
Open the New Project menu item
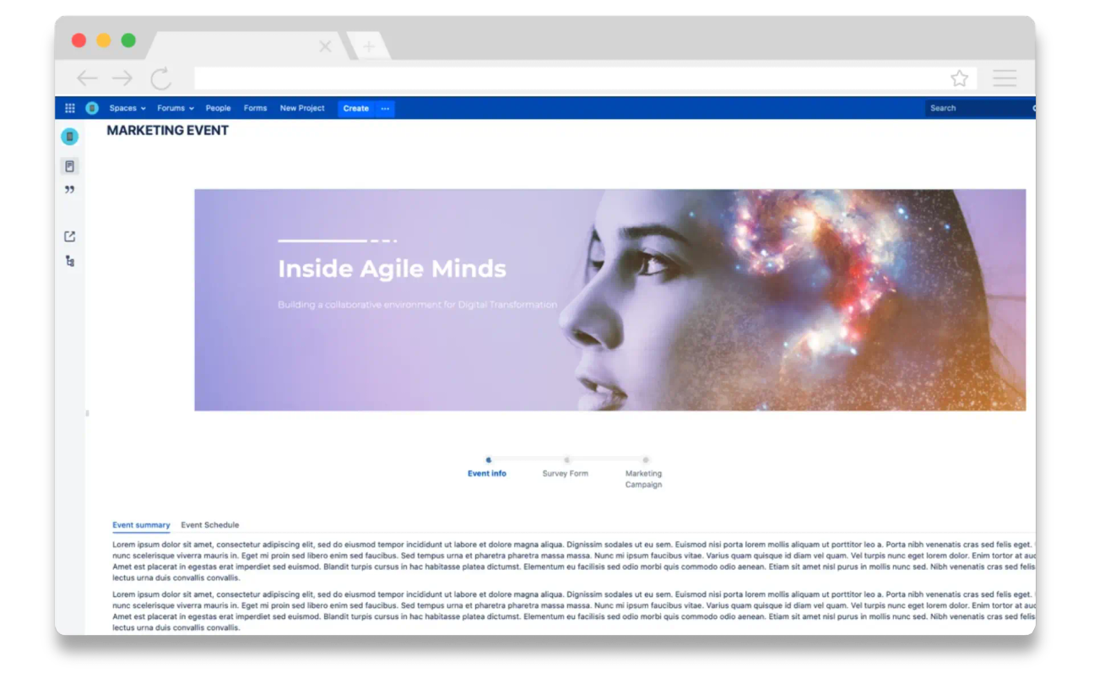tap(302, 108)
